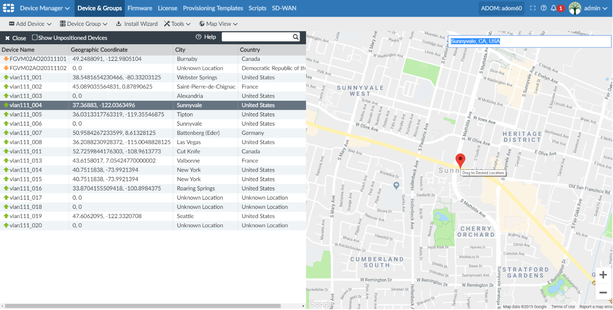The height and width of the screenshot is (310, 613).
Task: Open the Tools dropdown menu
Action: point(177,24)
